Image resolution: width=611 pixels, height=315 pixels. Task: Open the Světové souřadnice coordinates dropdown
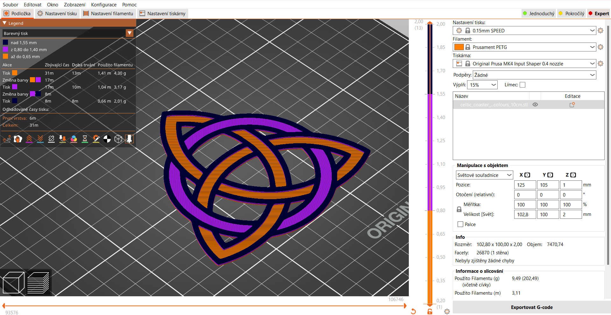point(484,175)
